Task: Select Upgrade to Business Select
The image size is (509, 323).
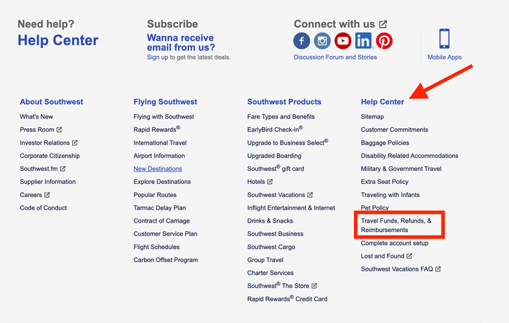Action: 288,142
